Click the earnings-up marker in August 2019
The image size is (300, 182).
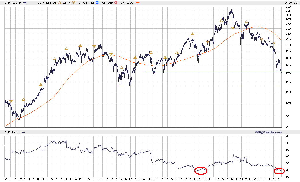click(165, 57)
